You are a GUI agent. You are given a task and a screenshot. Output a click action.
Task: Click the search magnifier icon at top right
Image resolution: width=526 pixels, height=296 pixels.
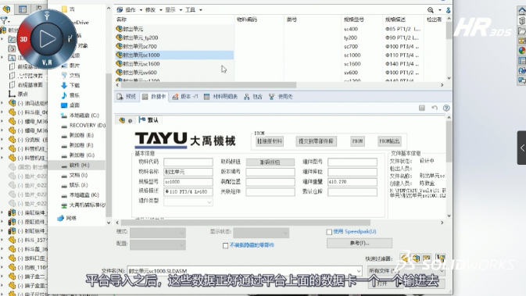(x=431, y=10)
